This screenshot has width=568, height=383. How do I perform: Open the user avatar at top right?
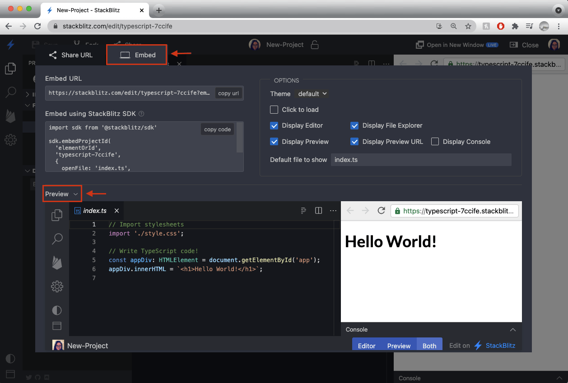click(554, 45)
